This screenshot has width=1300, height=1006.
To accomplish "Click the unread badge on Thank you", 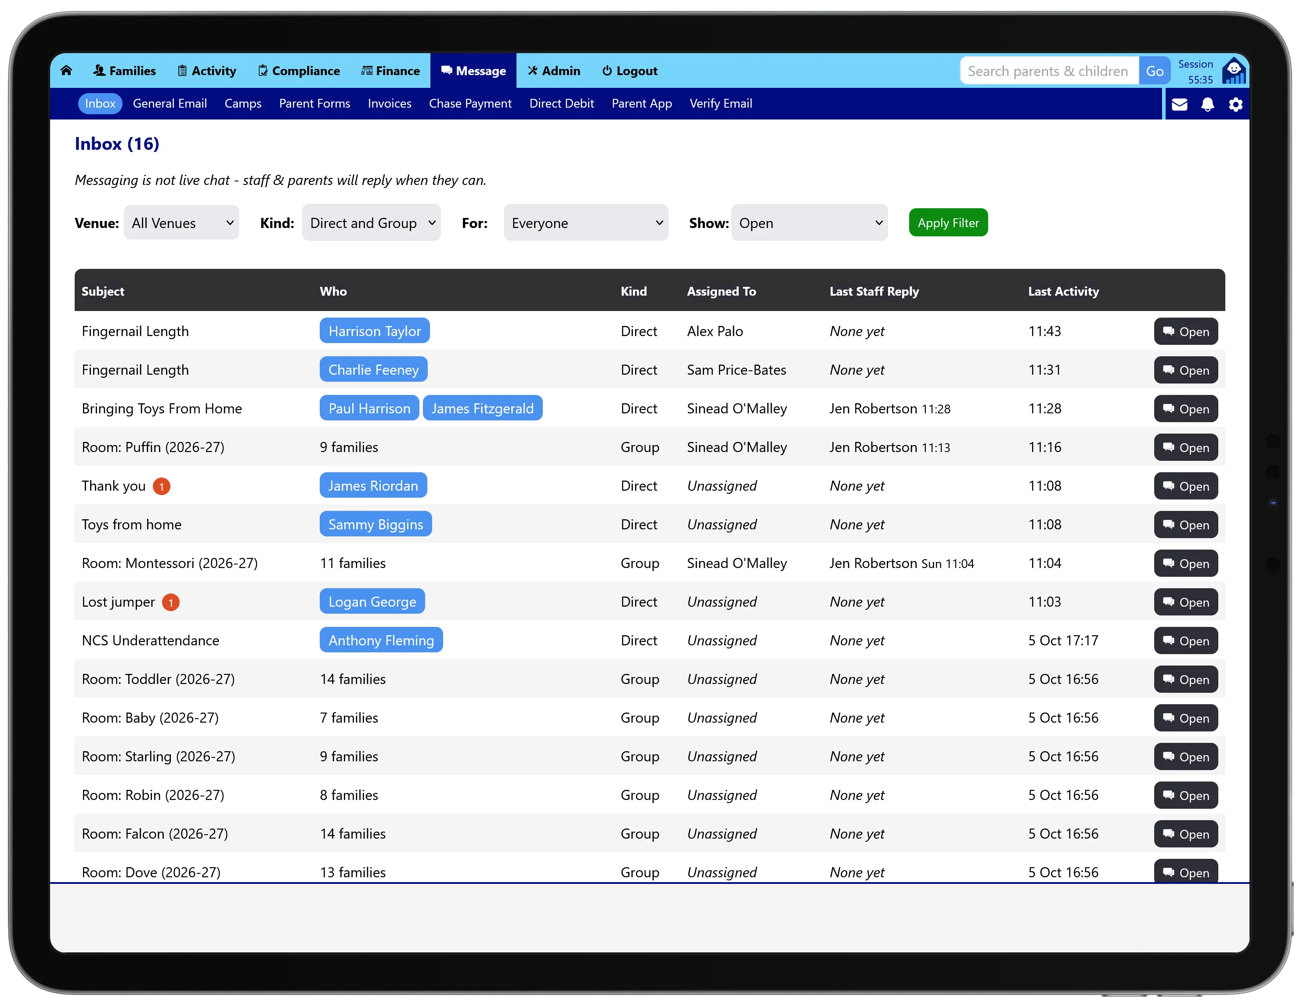I will coord(161,486).
